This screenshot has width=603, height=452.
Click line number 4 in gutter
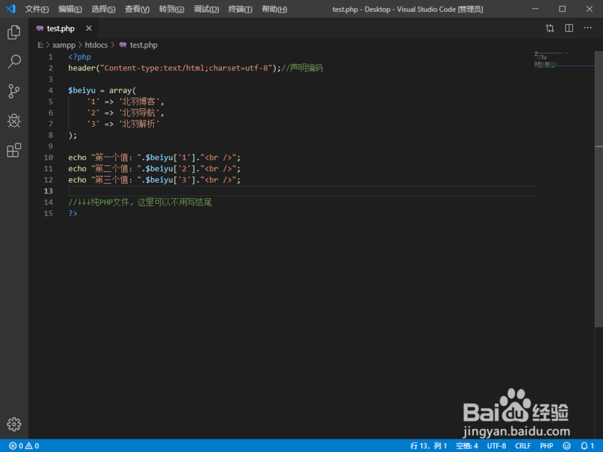coord(51,91)
